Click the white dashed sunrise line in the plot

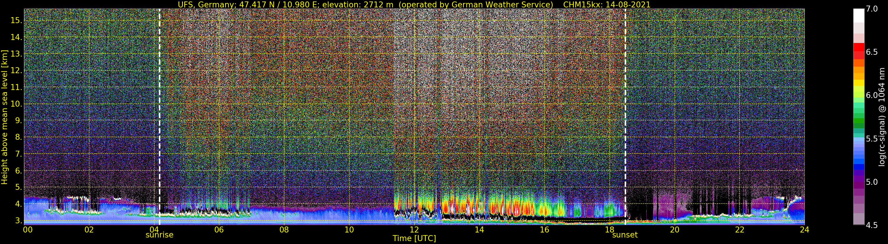point(159,117)
